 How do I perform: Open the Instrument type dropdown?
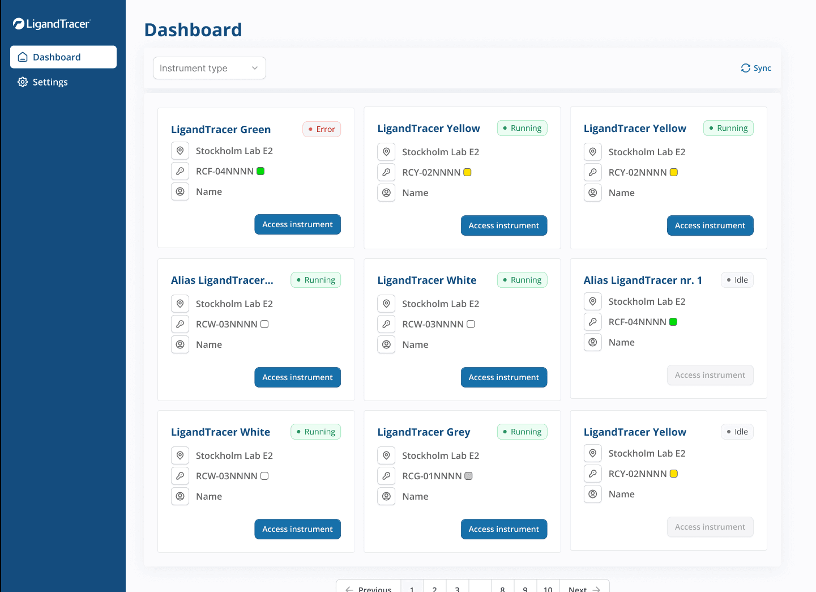point(209,68)
